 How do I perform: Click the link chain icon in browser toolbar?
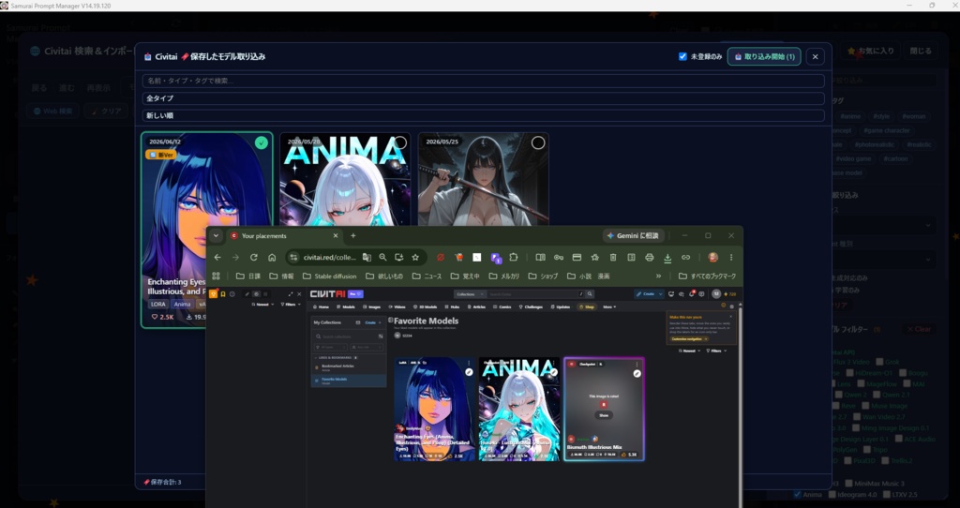pos(685,258)
